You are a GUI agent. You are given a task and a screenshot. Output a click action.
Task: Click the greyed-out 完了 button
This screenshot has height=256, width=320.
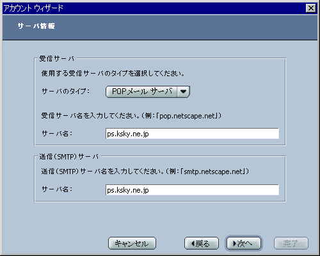coord(291,243)
